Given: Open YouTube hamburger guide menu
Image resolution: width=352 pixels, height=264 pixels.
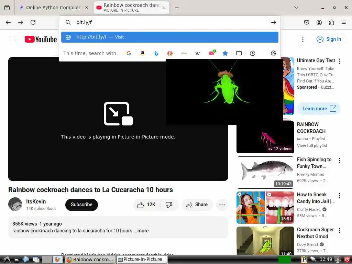Looking at the screenshot, I should click(x=12, y=39).
